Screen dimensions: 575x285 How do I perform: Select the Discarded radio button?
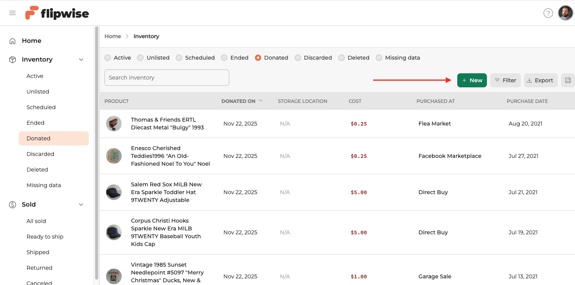[x=298, y=58]
